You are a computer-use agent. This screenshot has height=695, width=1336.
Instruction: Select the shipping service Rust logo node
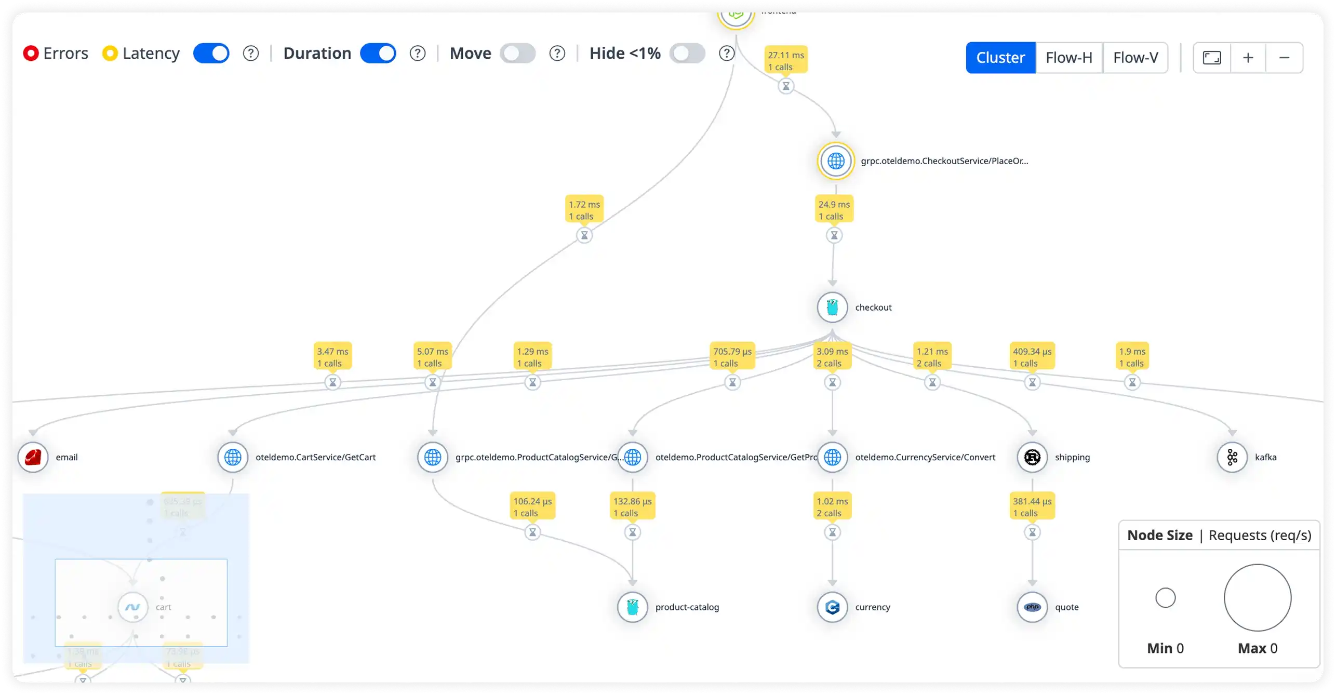pos(1032,457)
